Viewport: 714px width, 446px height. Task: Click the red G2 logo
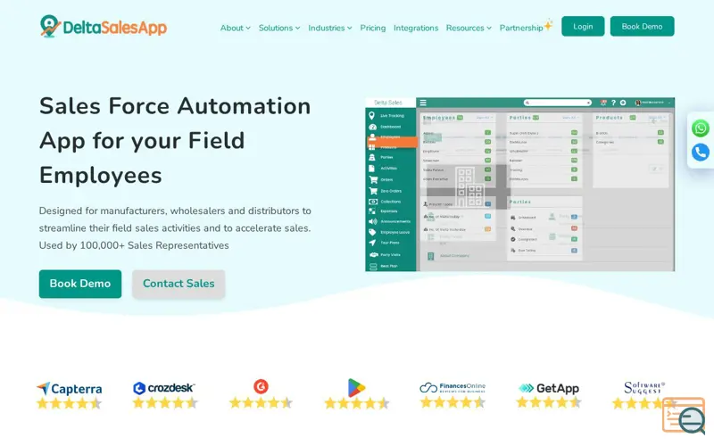tap(261, 386)
